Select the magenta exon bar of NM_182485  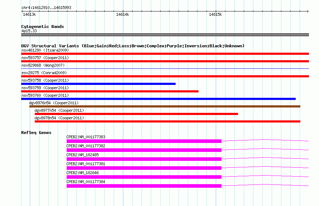coord(144,159)
